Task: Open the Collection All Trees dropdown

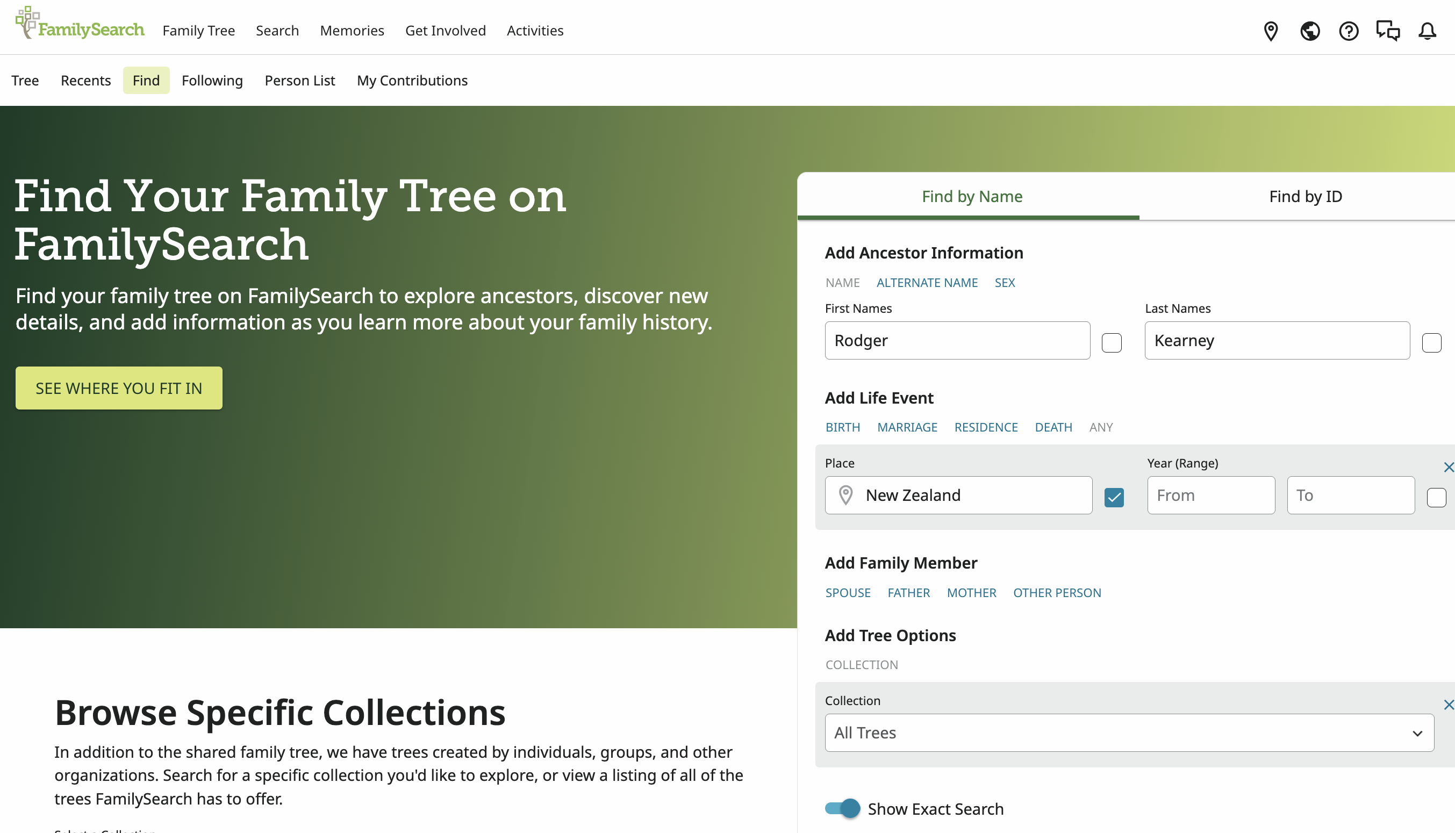Action: click(x=1129, y=733)
